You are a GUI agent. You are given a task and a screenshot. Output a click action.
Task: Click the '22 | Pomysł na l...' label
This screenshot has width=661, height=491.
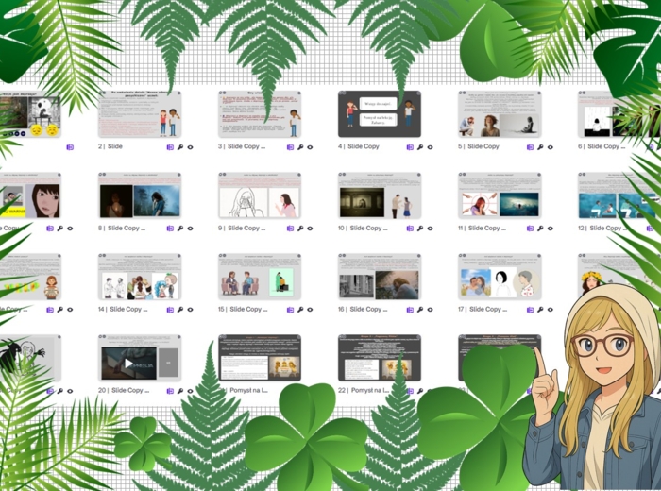point(364,391)
